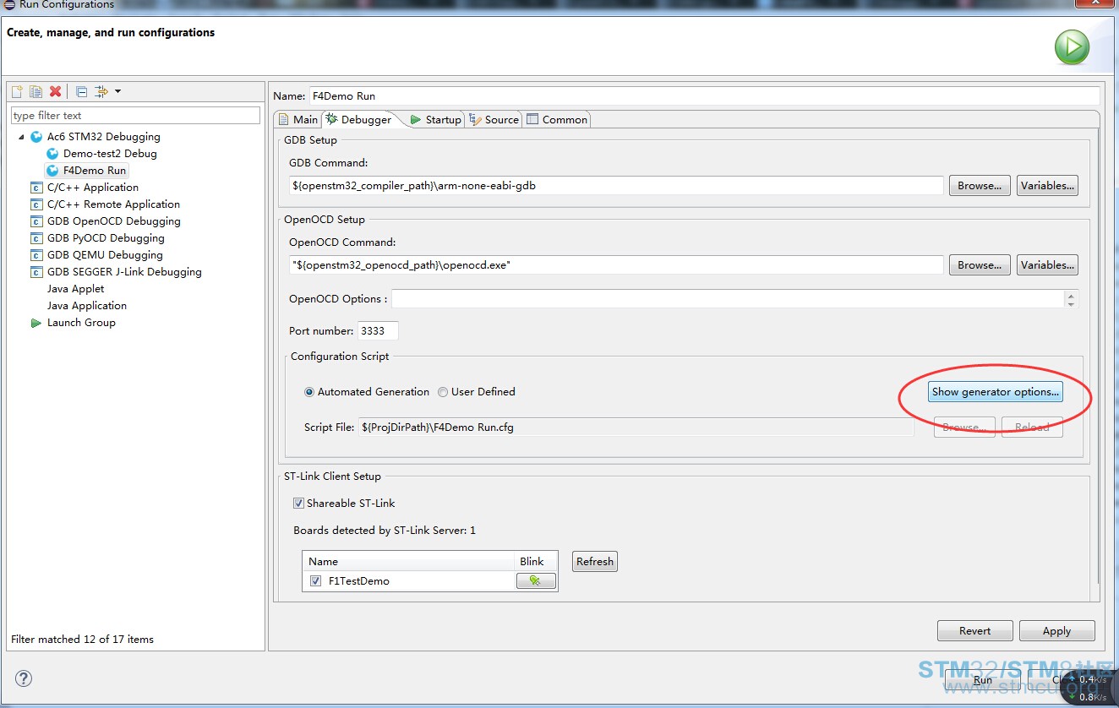1119x708 pixels.
Task: Duplicate the selected launch configuration
Action: click(35, 91)
